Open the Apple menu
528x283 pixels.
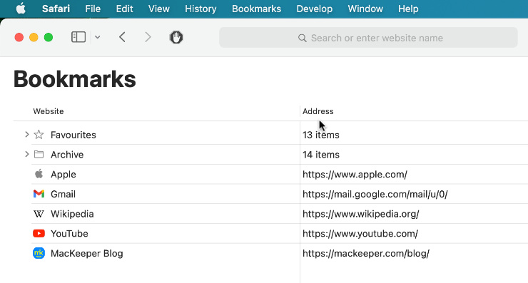pos(21,9)
